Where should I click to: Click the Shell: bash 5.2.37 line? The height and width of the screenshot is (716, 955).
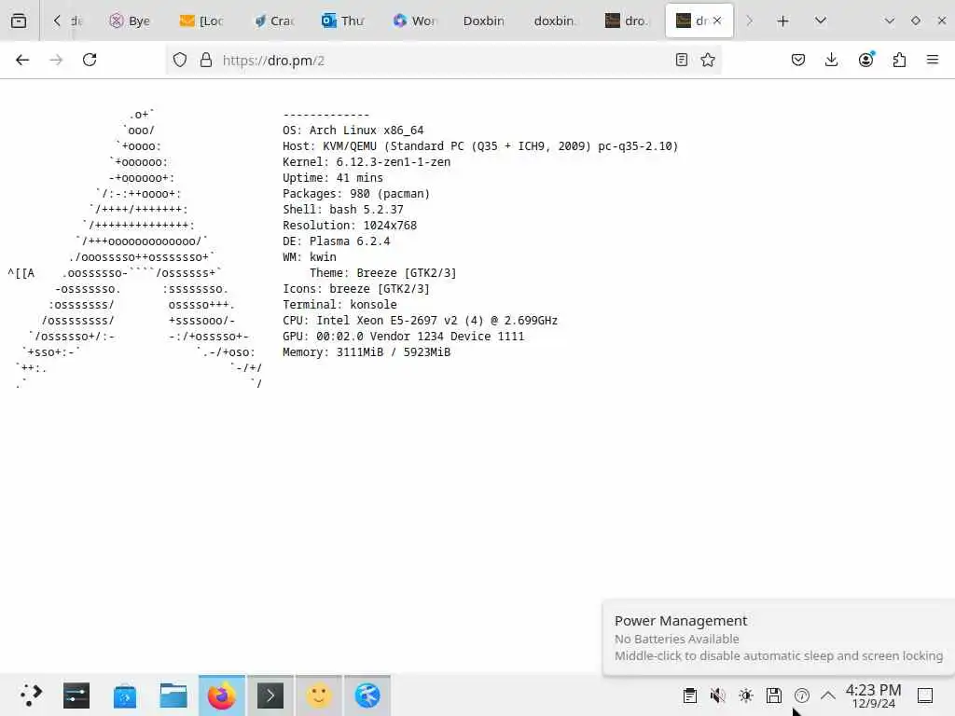(x=343, y=210)
